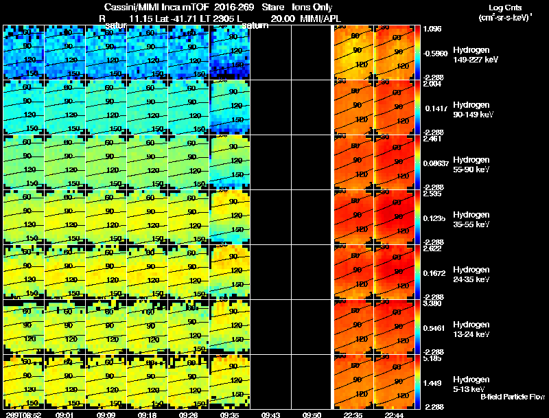The image size is (549, 418).
Task: Click the color bar beside 149-227 keV row
Action: pos(417,53)
